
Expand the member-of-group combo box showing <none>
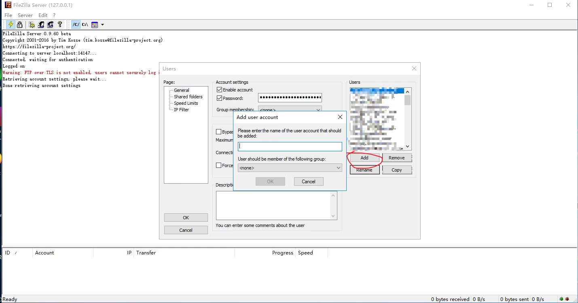point(290,167)
